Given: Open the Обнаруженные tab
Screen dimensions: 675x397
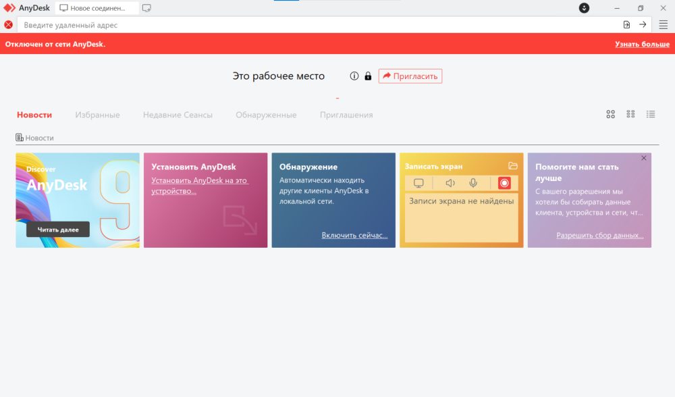Looking at the screenshot, I should [266, 115].
